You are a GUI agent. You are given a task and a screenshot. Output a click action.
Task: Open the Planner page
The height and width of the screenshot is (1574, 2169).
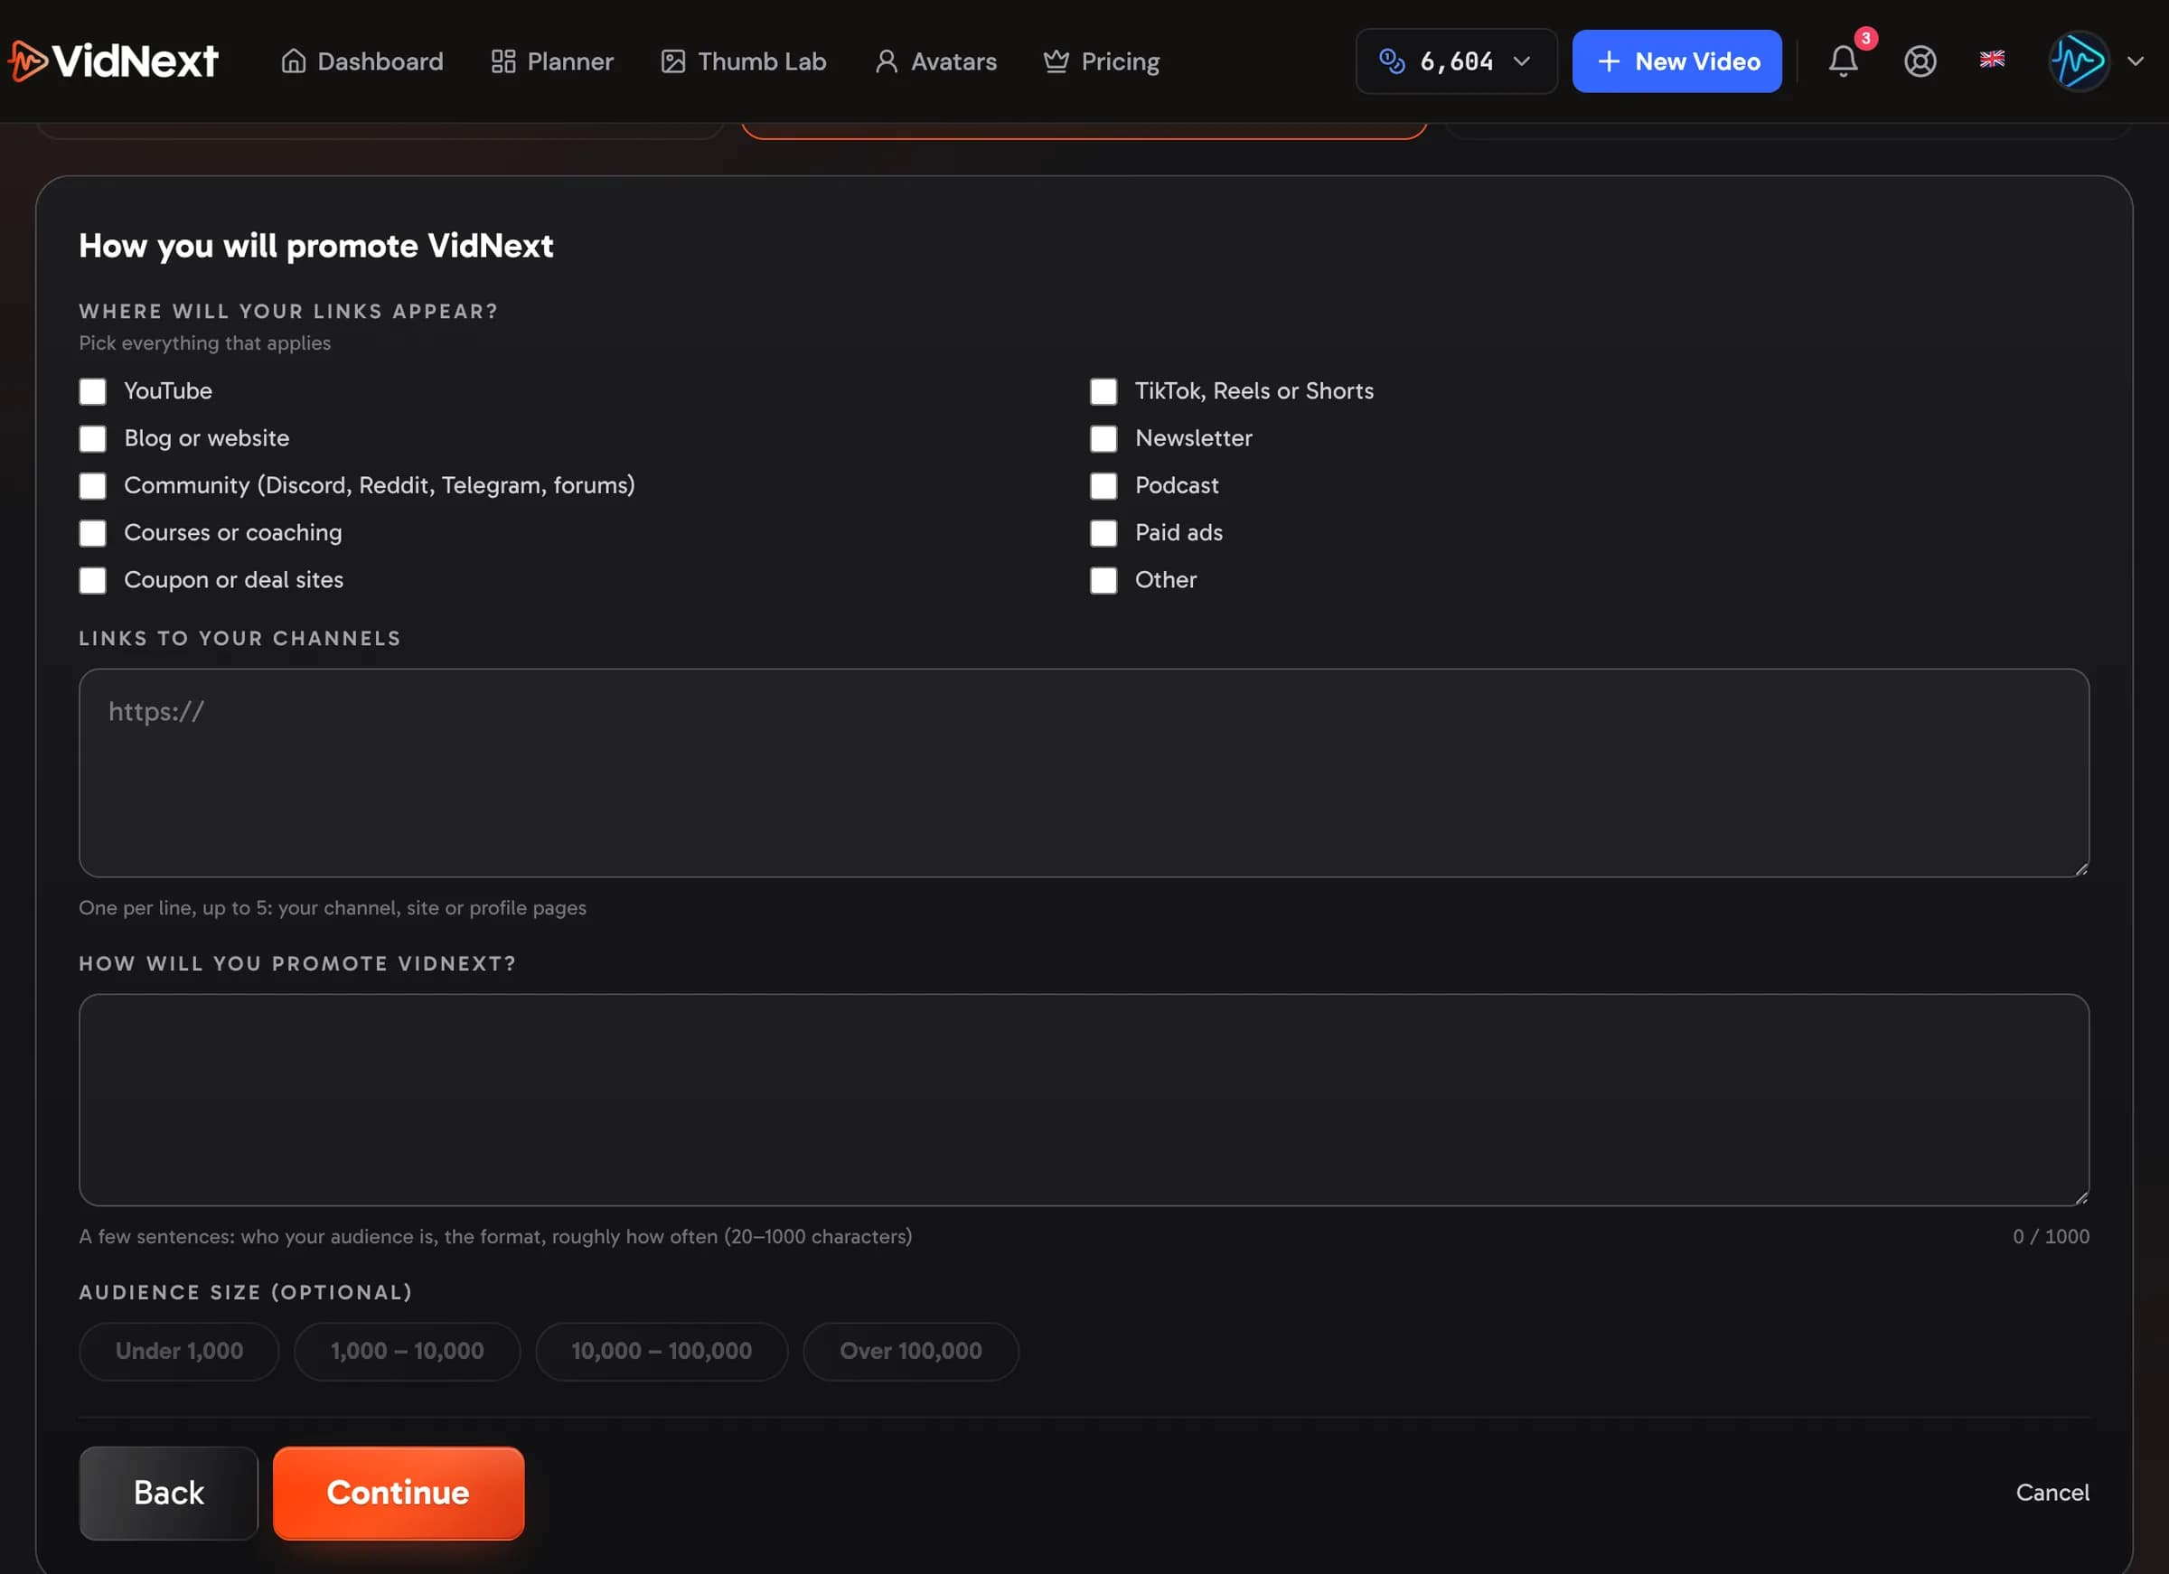click(552, 61)
